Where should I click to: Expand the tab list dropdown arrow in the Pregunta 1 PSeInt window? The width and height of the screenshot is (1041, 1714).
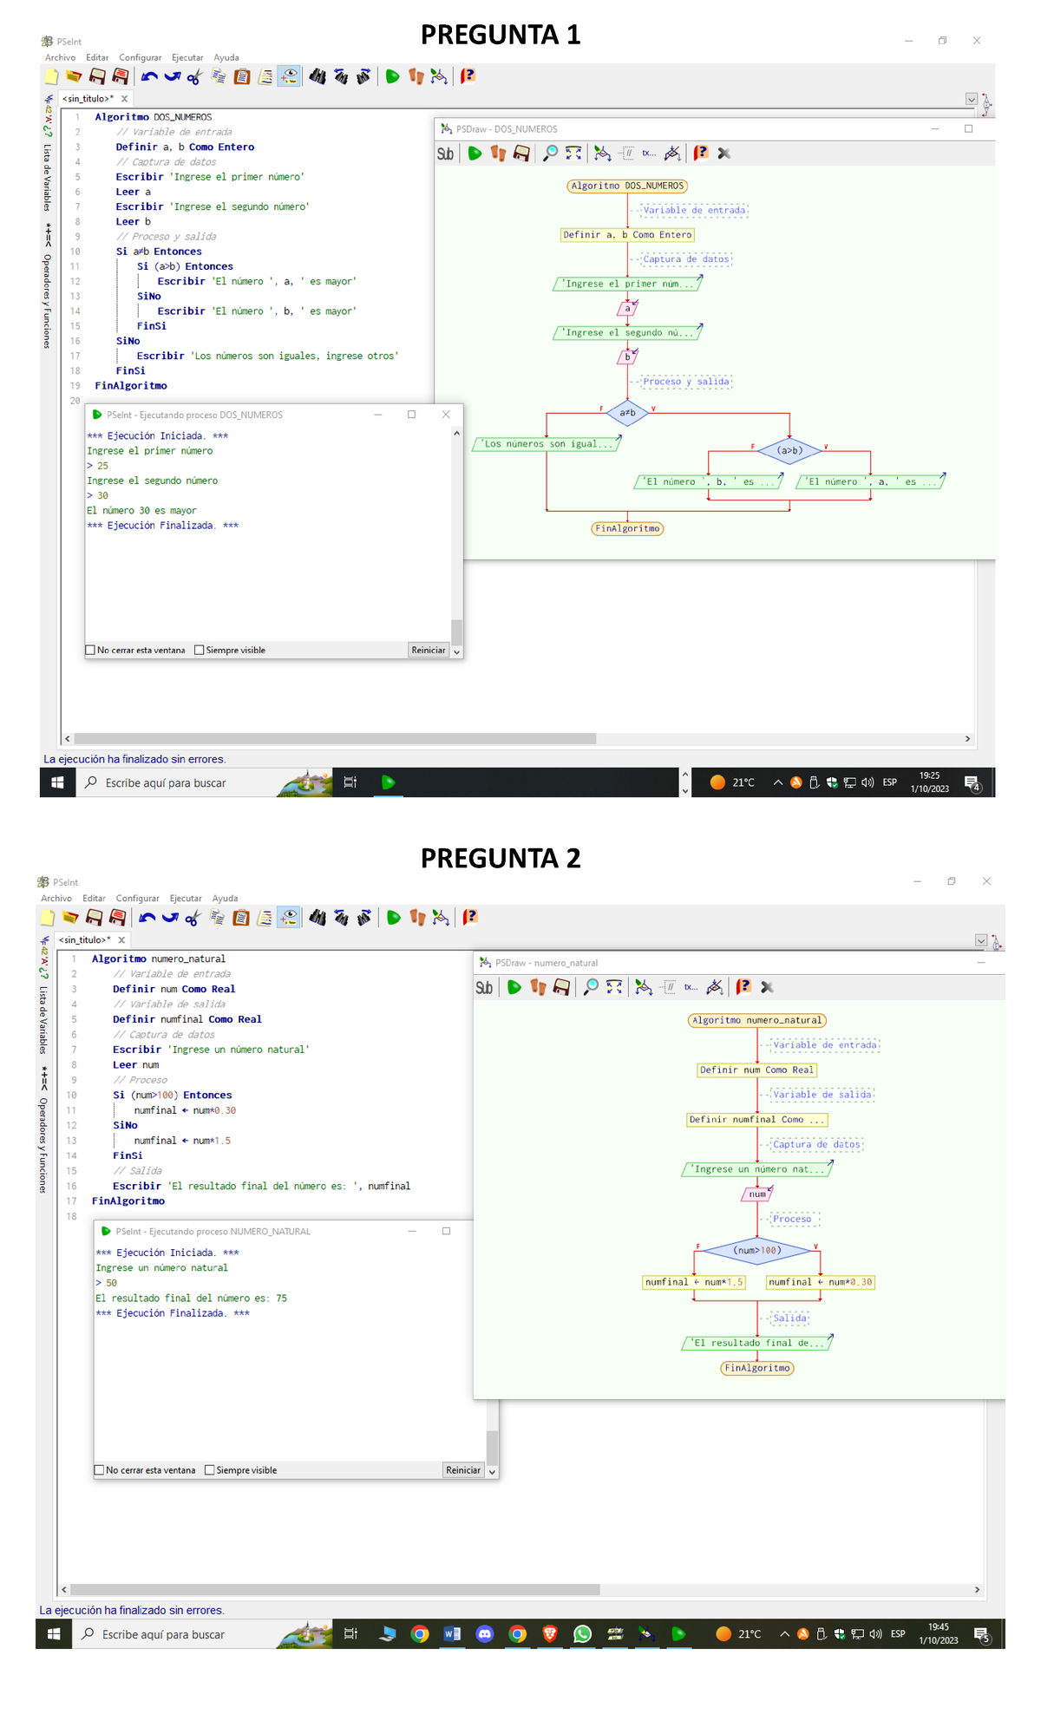pyautogui.click(x=972, y=99)
